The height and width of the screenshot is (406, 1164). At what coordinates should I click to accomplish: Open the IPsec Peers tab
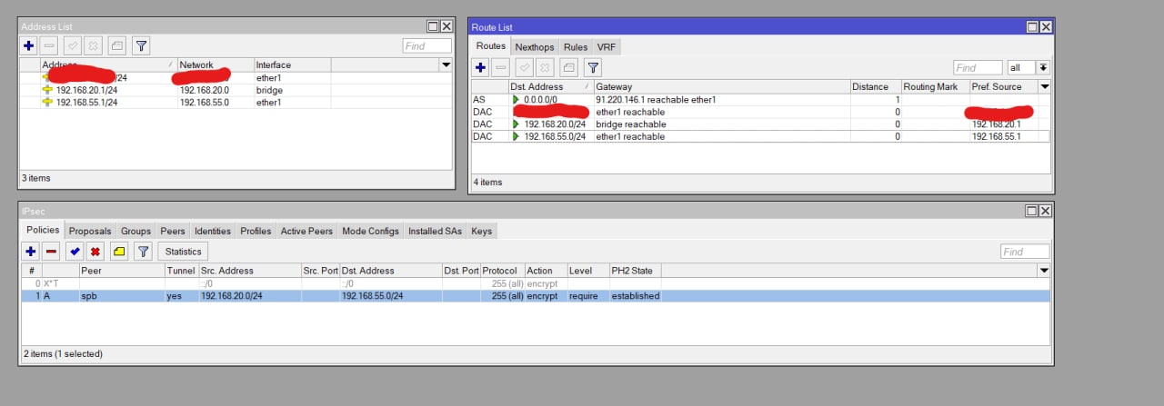click(x=173, y=232)
